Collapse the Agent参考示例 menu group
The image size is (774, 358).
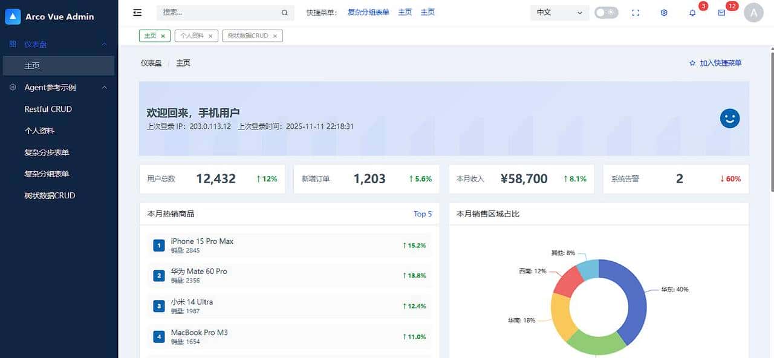[x=104, y=87]
